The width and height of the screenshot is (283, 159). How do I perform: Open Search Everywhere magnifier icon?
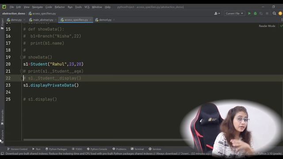coord(274,13)
